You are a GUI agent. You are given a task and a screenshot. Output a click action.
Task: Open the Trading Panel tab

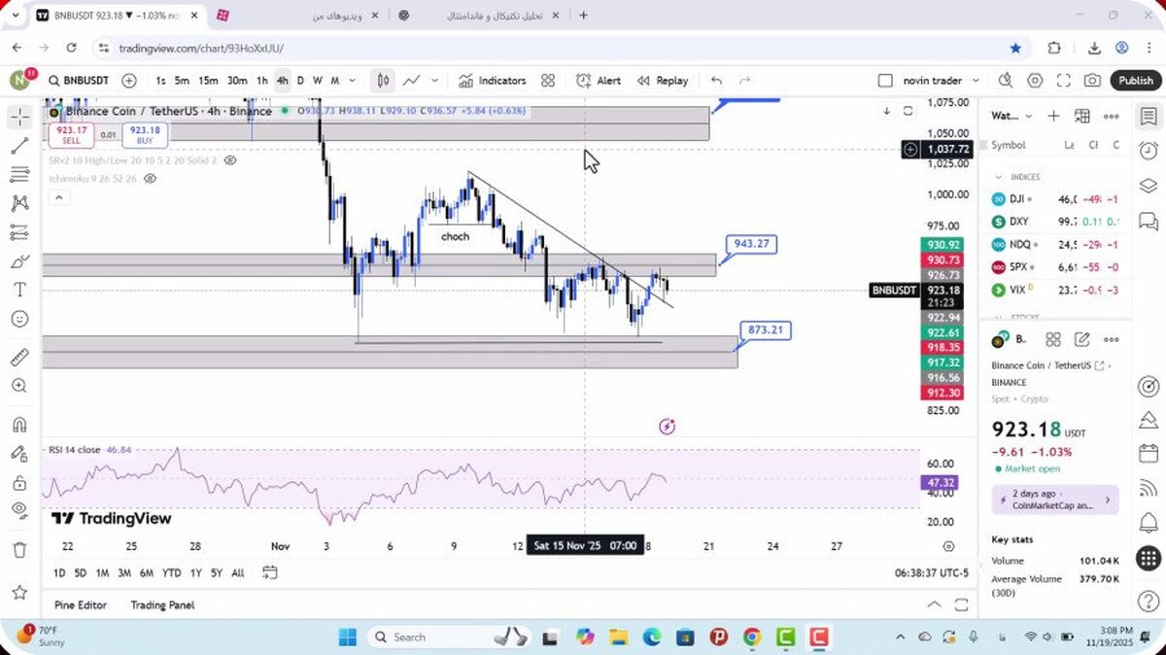(x=162, y=604)
